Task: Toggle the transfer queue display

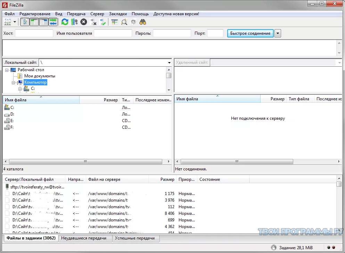Action: click(x=53, y=22)
